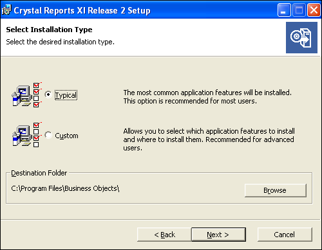Click the Custom option description text
Screen dimensions: 322x250
pyautogui.click(x=209, y=139)
